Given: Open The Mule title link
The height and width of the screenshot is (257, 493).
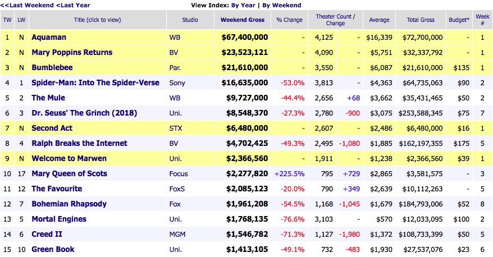Looking at the screenshot, I should tap(48, 98).
